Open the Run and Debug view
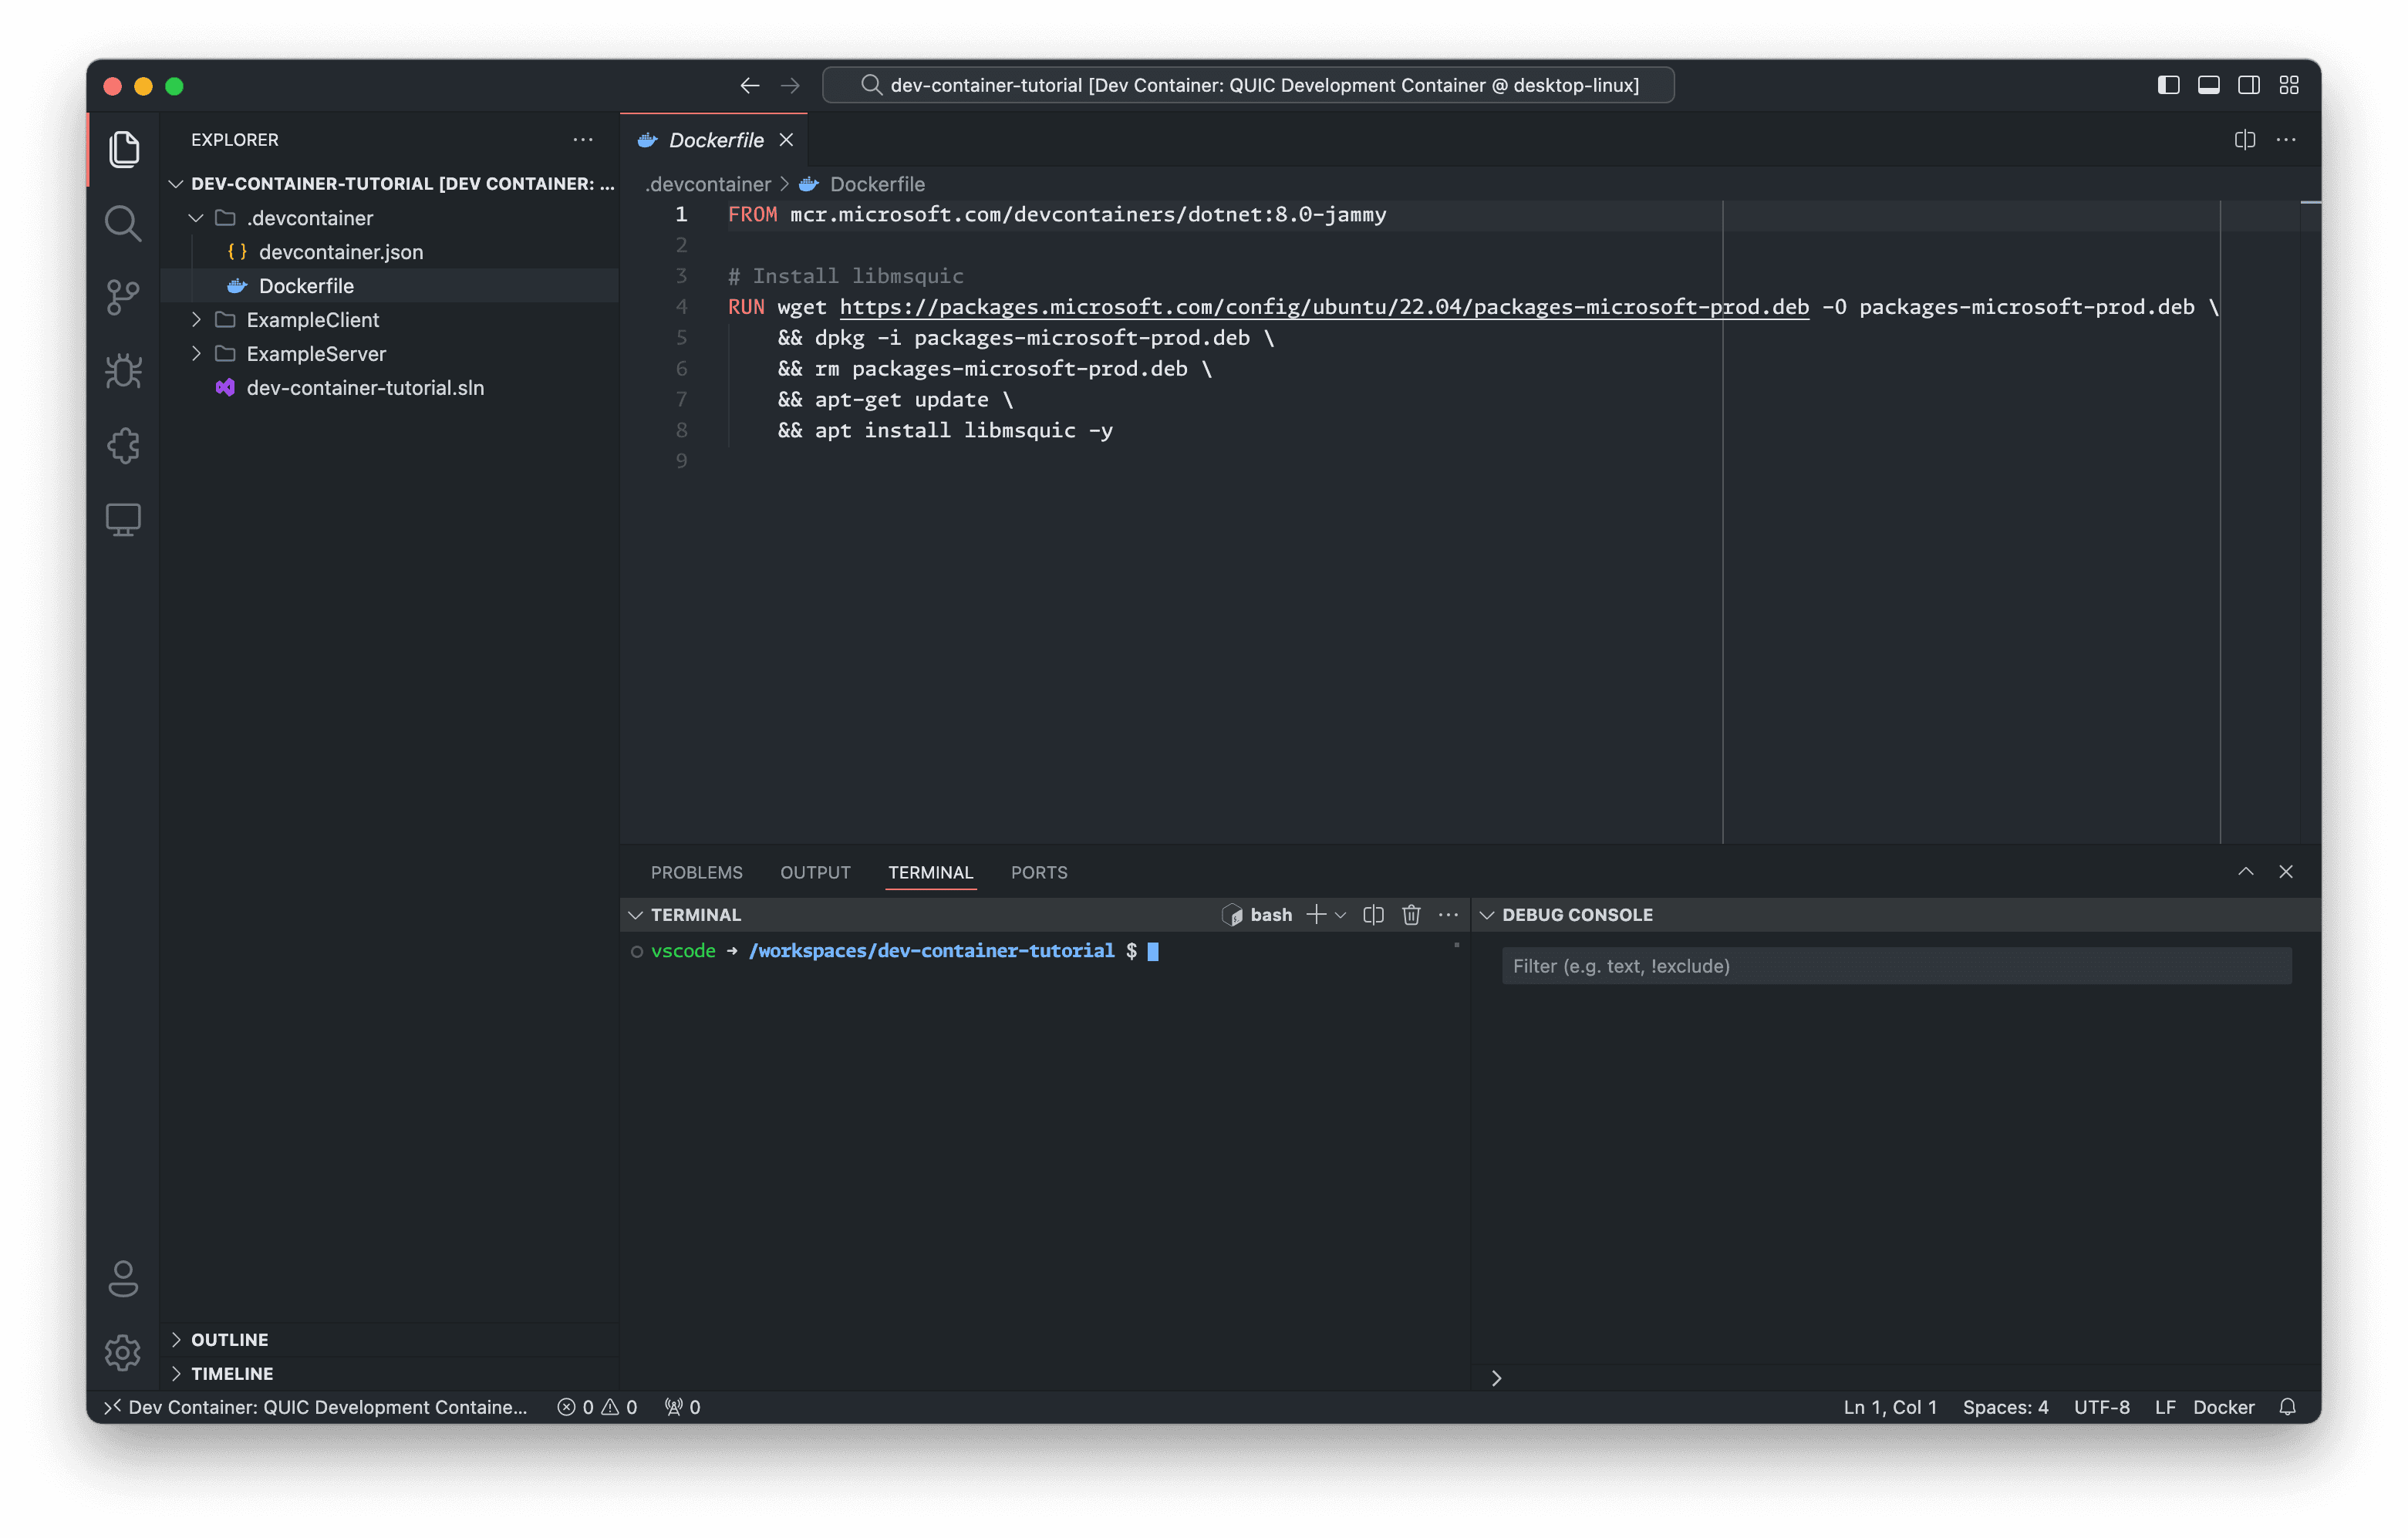This screenshot has height=1538, width=2408. 122,371
